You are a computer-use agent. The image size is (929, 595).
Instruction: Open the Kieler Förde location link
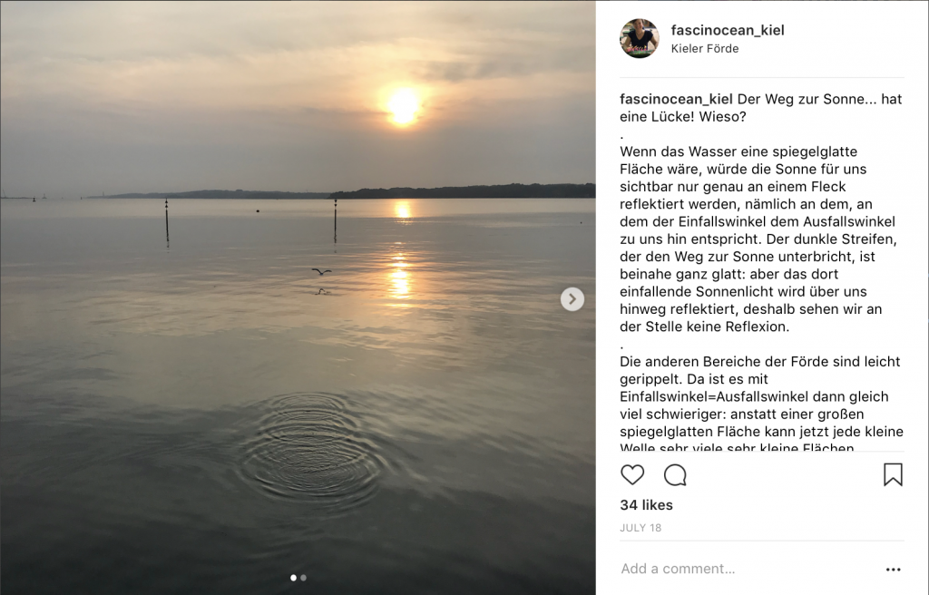(x=704, y=49)
